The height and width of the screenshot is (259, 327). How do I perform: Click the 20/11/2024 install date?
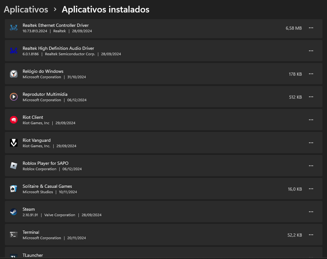coord(77,238)
